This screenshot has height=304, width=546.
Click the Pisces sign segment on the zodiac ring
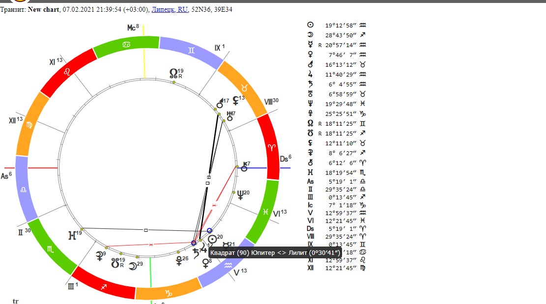(x=266, y=212)
